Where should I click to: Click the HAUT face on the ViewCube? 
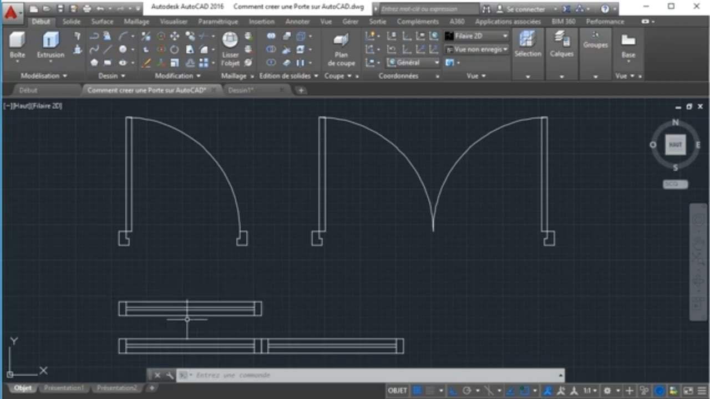point(675,145)
